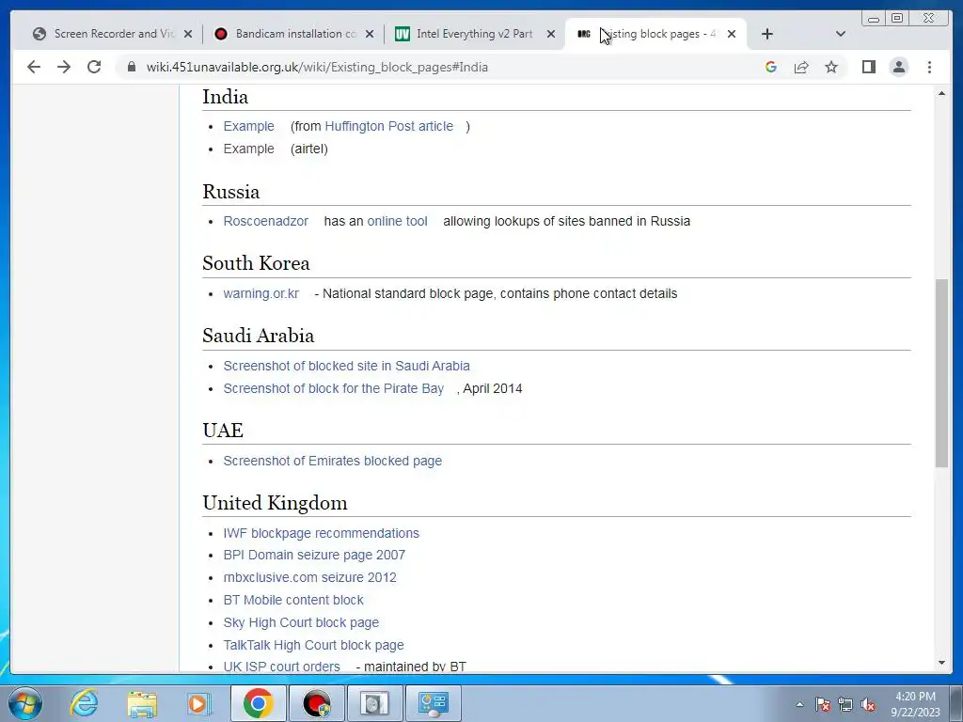Image resolution: width=963 pixels, height=722 pixels.
Task: Open the Windows Start menu
Action: pyautogui.click(x=25, y=703)
